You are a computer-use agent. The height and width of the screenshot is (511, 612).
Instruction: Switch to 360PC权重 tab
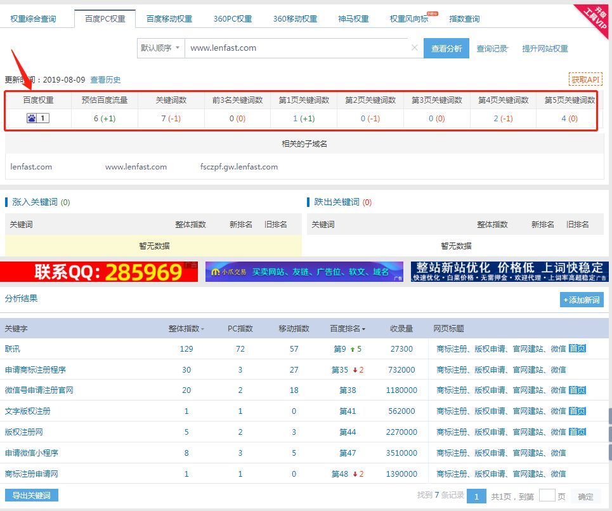pyautogui.click(x=233, y=19)
